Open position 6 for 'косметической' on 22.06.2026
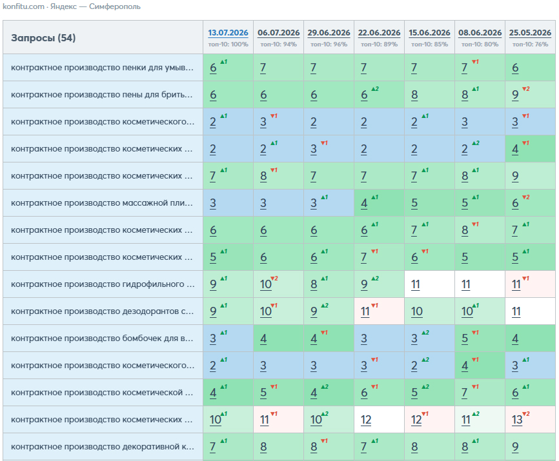The width and height of the screenshot is (559, 461). [x=364, y=392]
